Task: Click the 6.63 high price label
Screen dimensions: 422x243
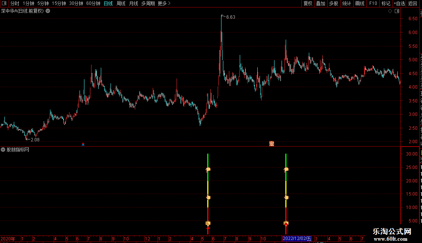Action: pyautogui.click(x=231, y=17)
